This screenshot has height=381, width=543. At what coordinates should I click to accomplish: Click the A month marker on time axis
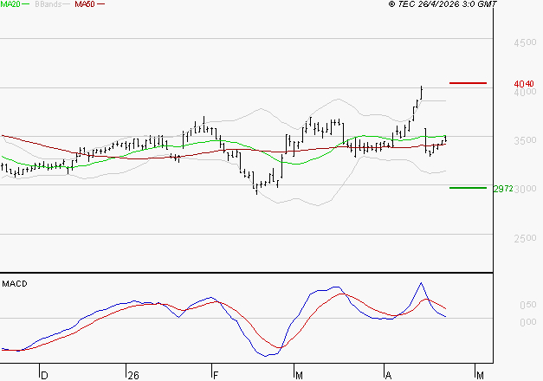[x=388, y=376]
